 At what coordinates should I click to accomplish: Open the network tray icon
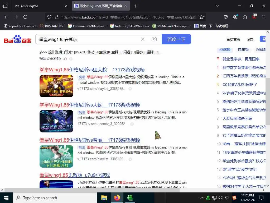pyautogui.click(x=214, y=198)
